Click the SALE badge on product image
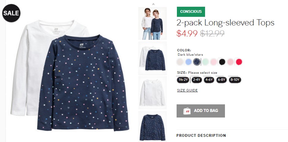 (x=11, y=13)
